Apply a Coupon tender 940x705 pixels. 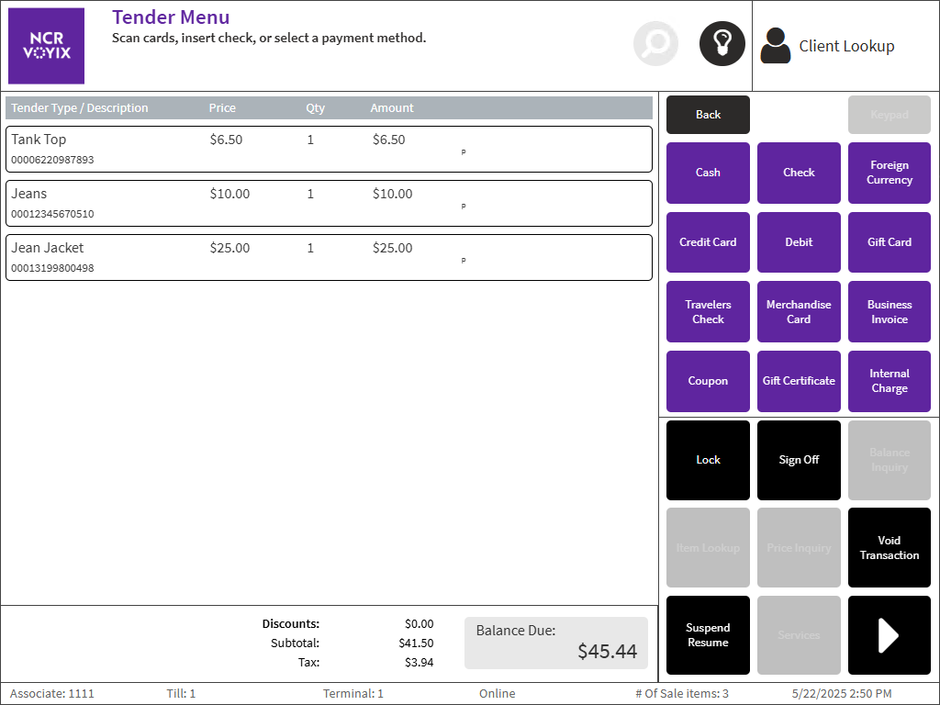708,381
